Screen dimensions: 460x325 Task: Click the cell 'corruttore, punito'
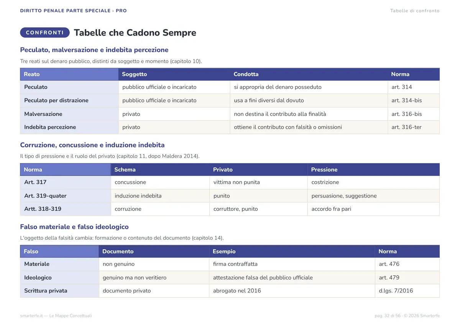[x=258, y=209]
